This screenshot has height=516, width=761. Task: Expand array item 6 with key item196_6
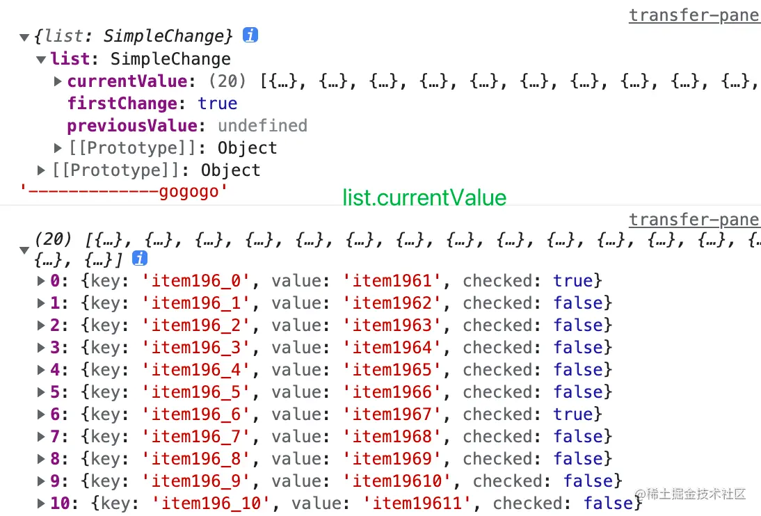pos(42,414)
